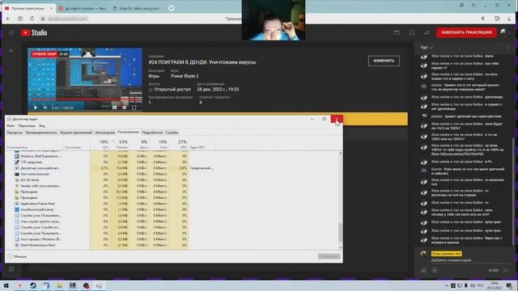Switch to the Прямые трансляции browser tab

pyautogui.click(x=28, y=8)
